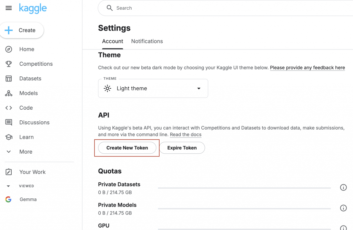Image resolution: width=353 pixels, height=230 pixels.
Task: Click the Datasets table icon
Action: click(9, 78)
